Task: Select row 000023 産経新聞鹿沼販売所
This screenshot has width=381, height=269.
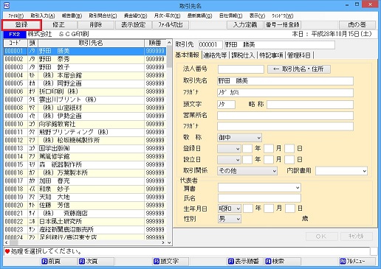Action: (x=85, y=230)
